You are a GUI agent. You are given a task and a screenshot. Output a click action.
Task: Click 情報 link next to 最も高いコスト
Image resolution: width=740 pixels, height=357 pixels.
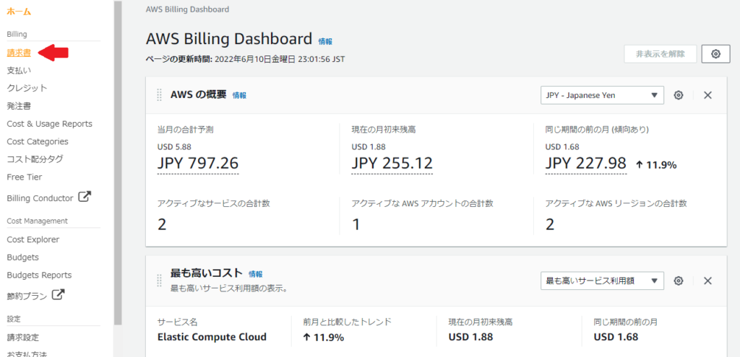tap(256, 274)
